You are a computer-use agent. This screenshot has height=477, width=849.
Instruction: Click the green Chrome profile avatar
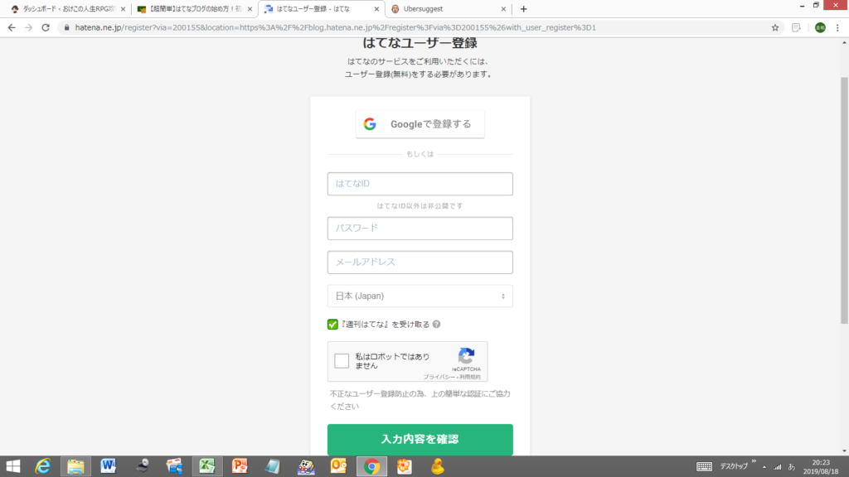tap(820, 27)
